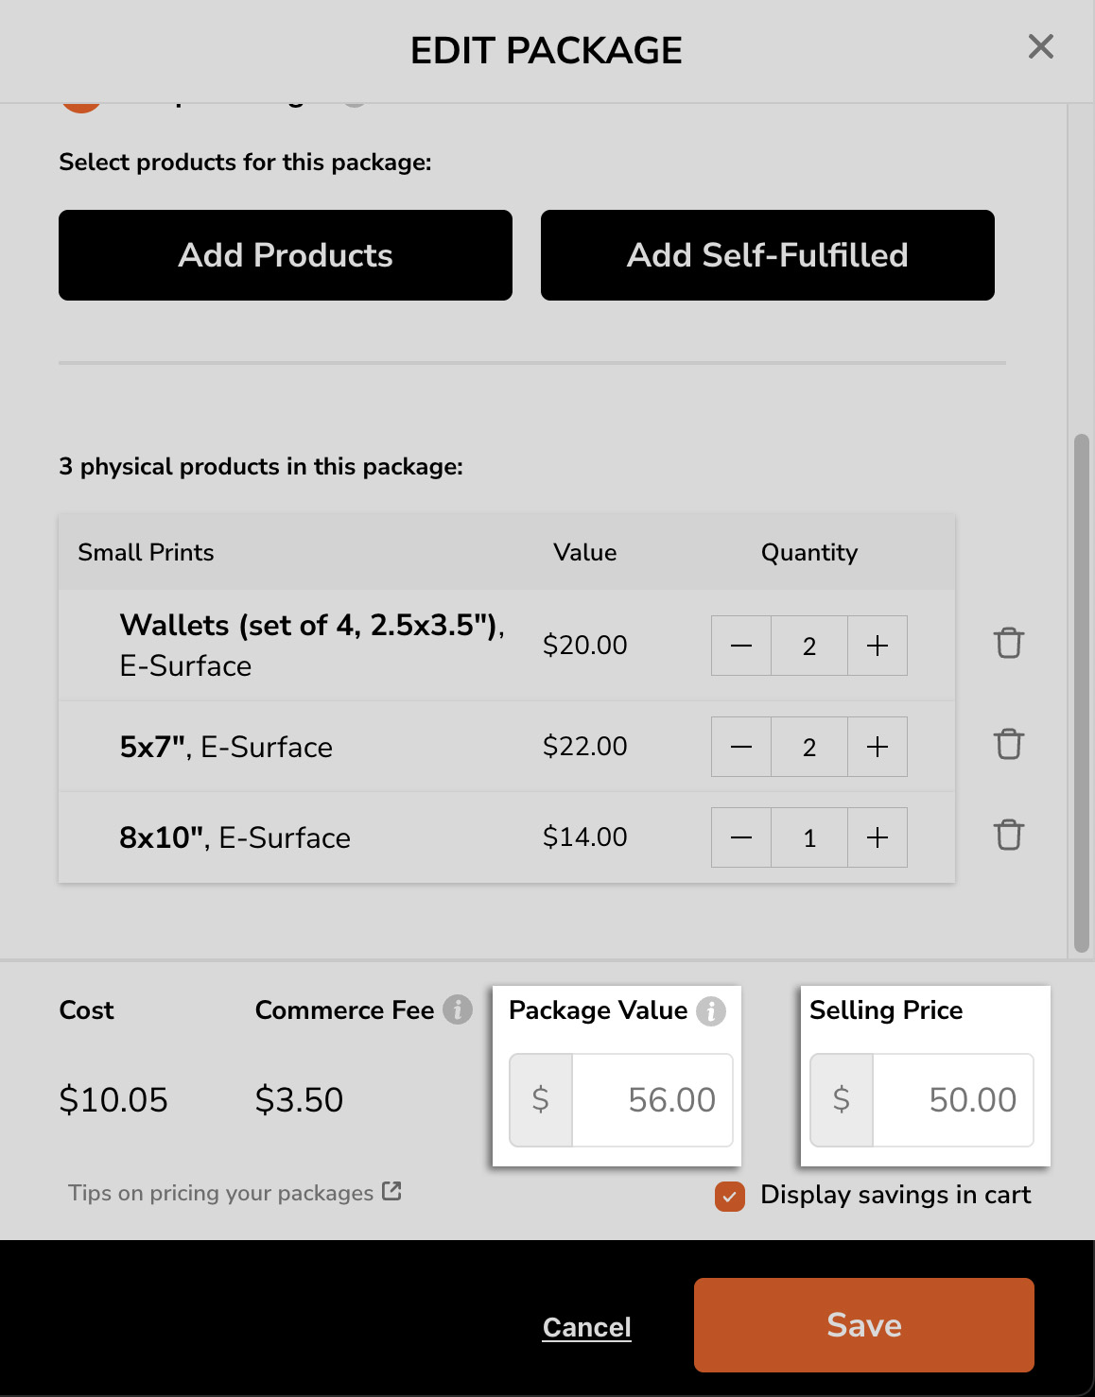1095x1397 pixels.
Task: Click the external link icon next to pricing tips
Action: point(391,1191)
